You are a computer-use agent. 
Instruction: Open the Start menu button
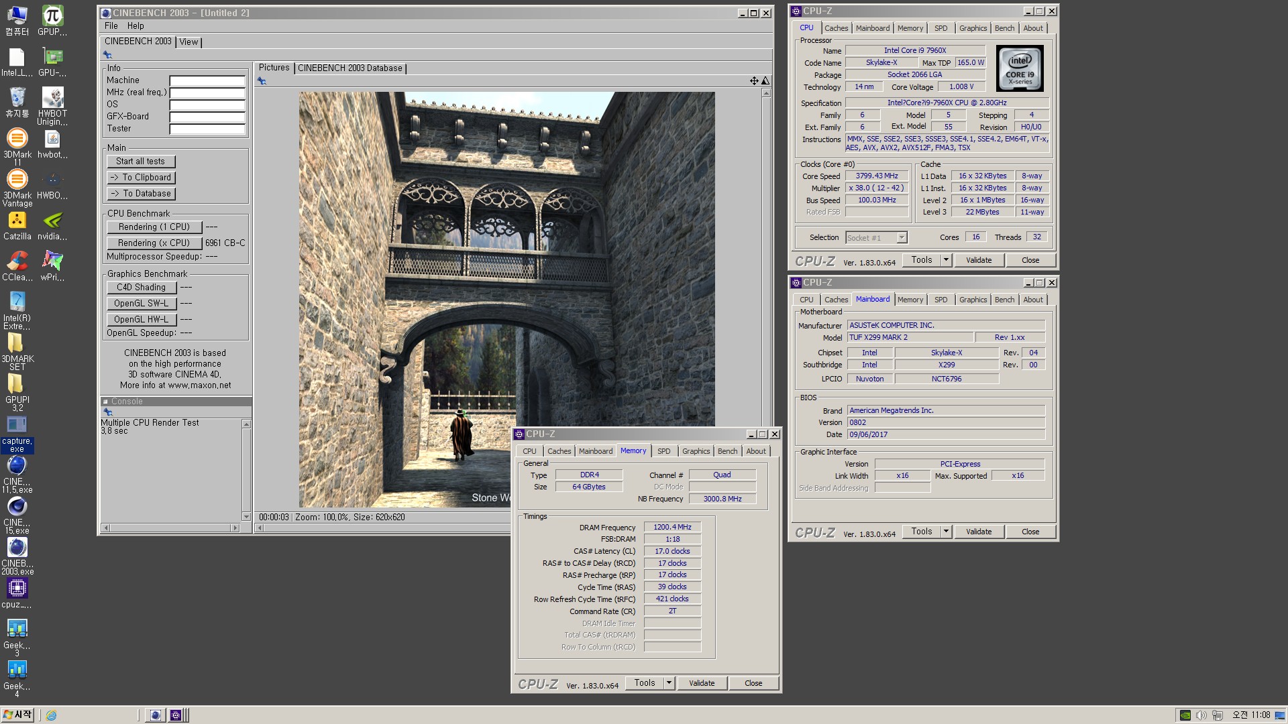(x=17, y=715)
